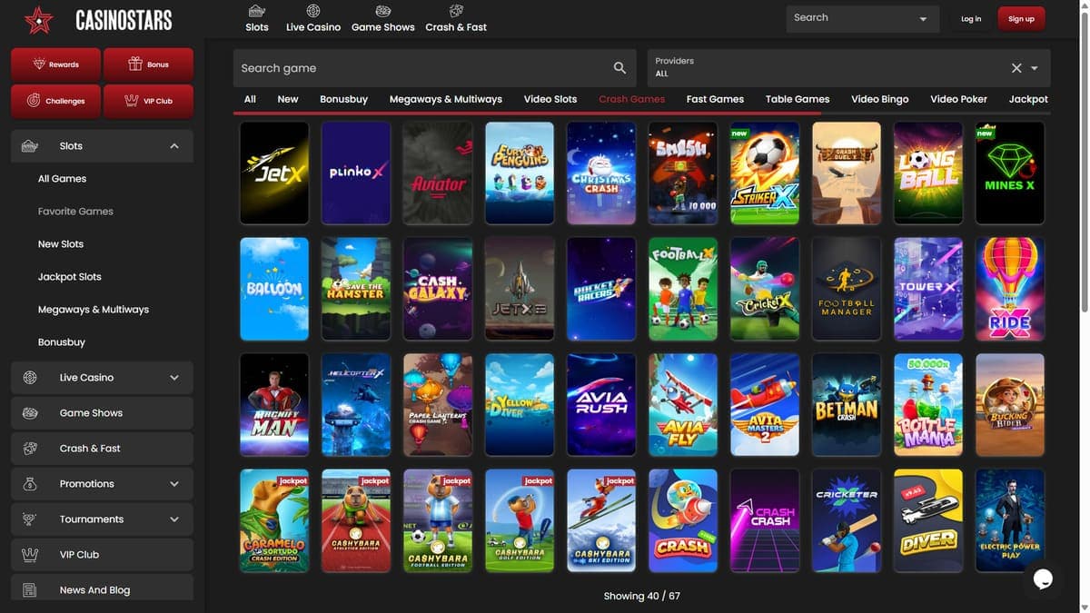Open the VIP Club red button
The height and width of the screenshot is (613, 1090).
[x=148, y=101]
